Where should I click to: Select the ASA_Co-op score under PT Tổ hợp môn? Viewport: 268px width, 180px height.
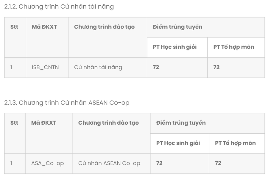(x=218, y=163)
